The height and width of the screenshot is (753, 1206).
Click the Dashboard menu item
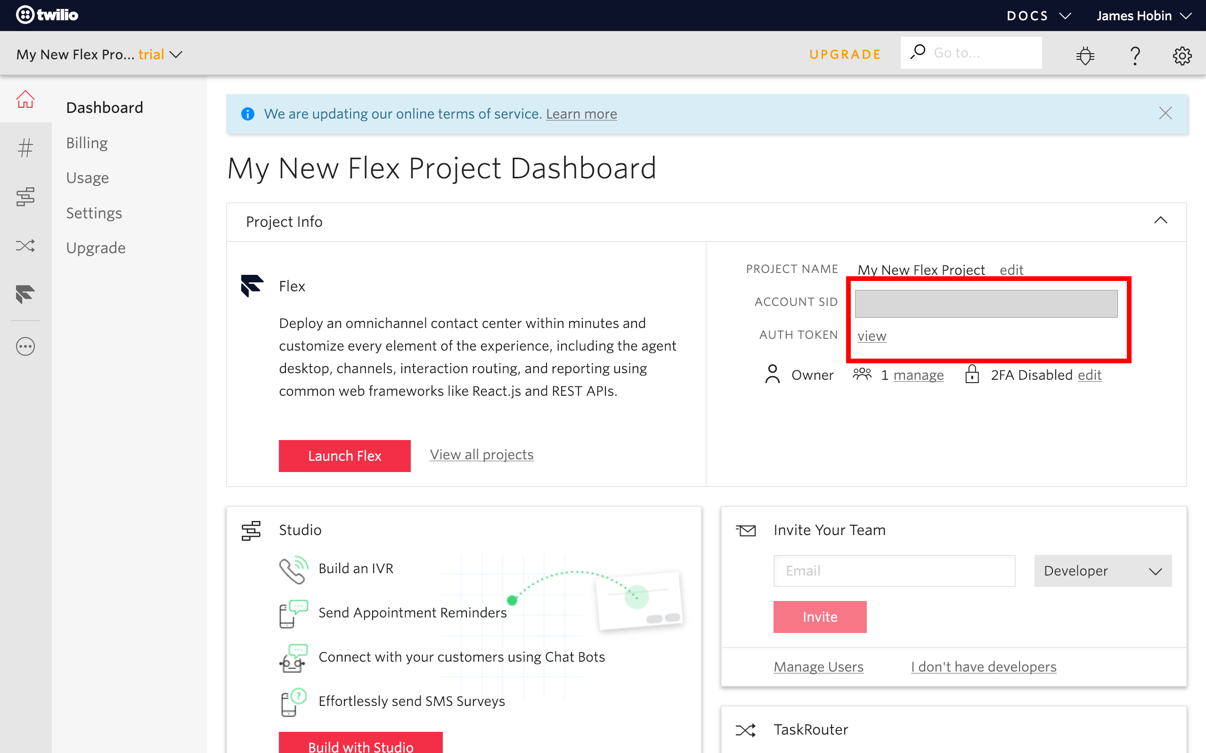[105, 108]
